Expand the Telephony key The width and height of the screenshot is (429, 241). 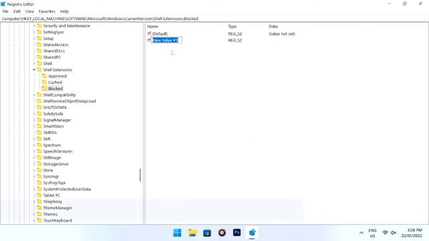pos(34,202)
